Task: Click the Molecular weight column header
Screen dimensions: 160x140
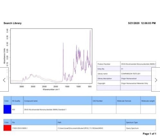Action: pyautogui.click(x=148, y=101)
